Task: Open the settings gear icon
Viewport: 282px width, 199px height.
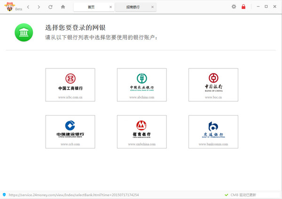Action: [234, 7]
